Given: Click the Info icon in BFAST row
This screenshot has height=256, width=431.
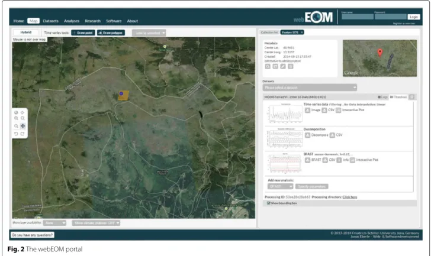Looking at the screenshot, I should click(339, 160).
